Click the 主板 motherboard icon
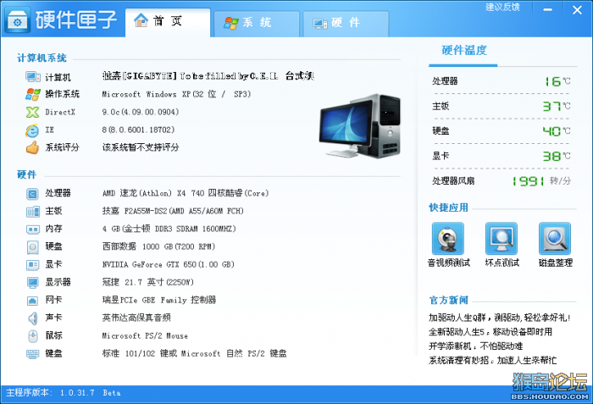Screen dimensions: 593x404 32,212
